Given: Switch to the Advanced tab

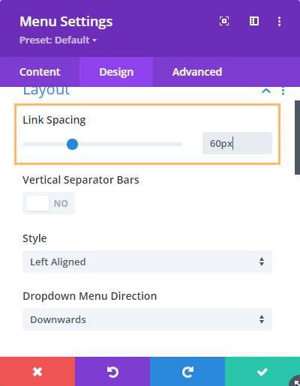Looking at the screenshot, I should [x=197, y=72].
